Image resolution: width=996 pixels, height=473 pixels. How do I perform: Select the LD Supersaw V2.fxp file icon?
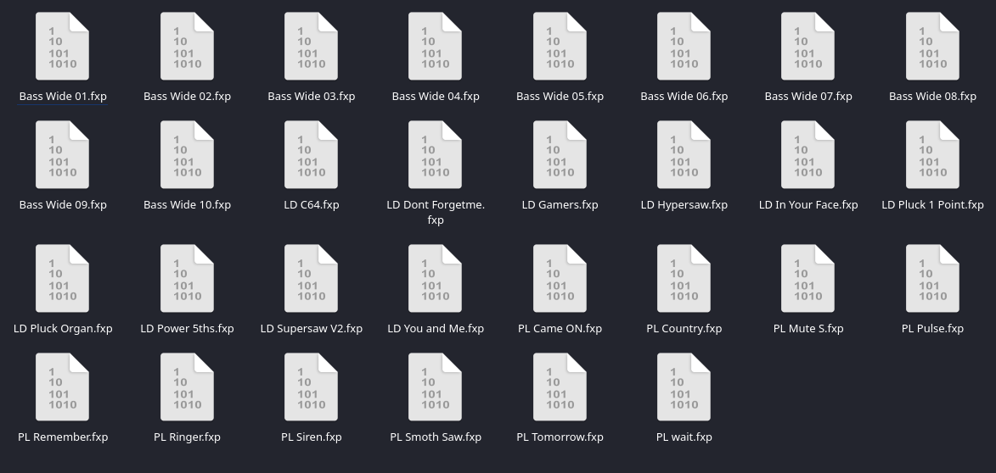(312, 278)
